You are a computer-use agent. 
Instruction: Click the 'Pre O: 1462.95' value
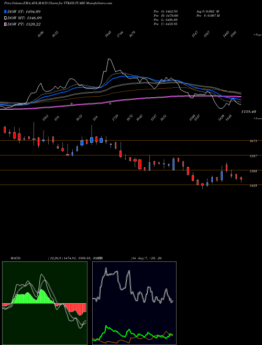pos(166,11)
